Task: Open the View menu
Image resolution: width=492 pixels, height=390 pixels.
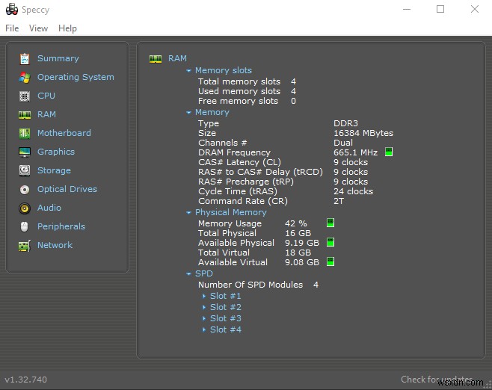Action: pos(38,28)
